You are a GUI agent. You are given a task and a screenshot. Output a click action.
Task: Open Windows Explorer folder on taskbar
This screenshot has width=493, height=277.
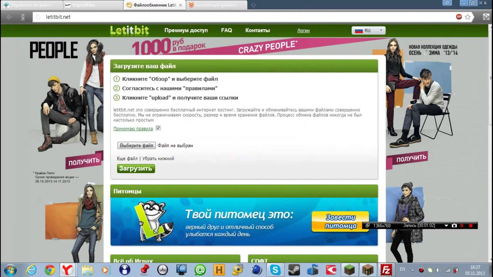(87, 270)
